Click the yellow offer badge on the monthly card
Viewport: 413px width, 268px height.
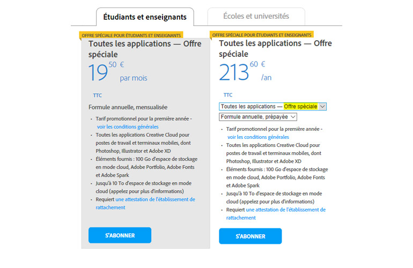(122, 35)
